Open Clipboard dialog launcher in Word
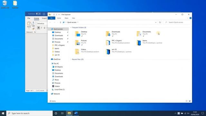This screenshot has width=206, height=116. click(35, 32)
